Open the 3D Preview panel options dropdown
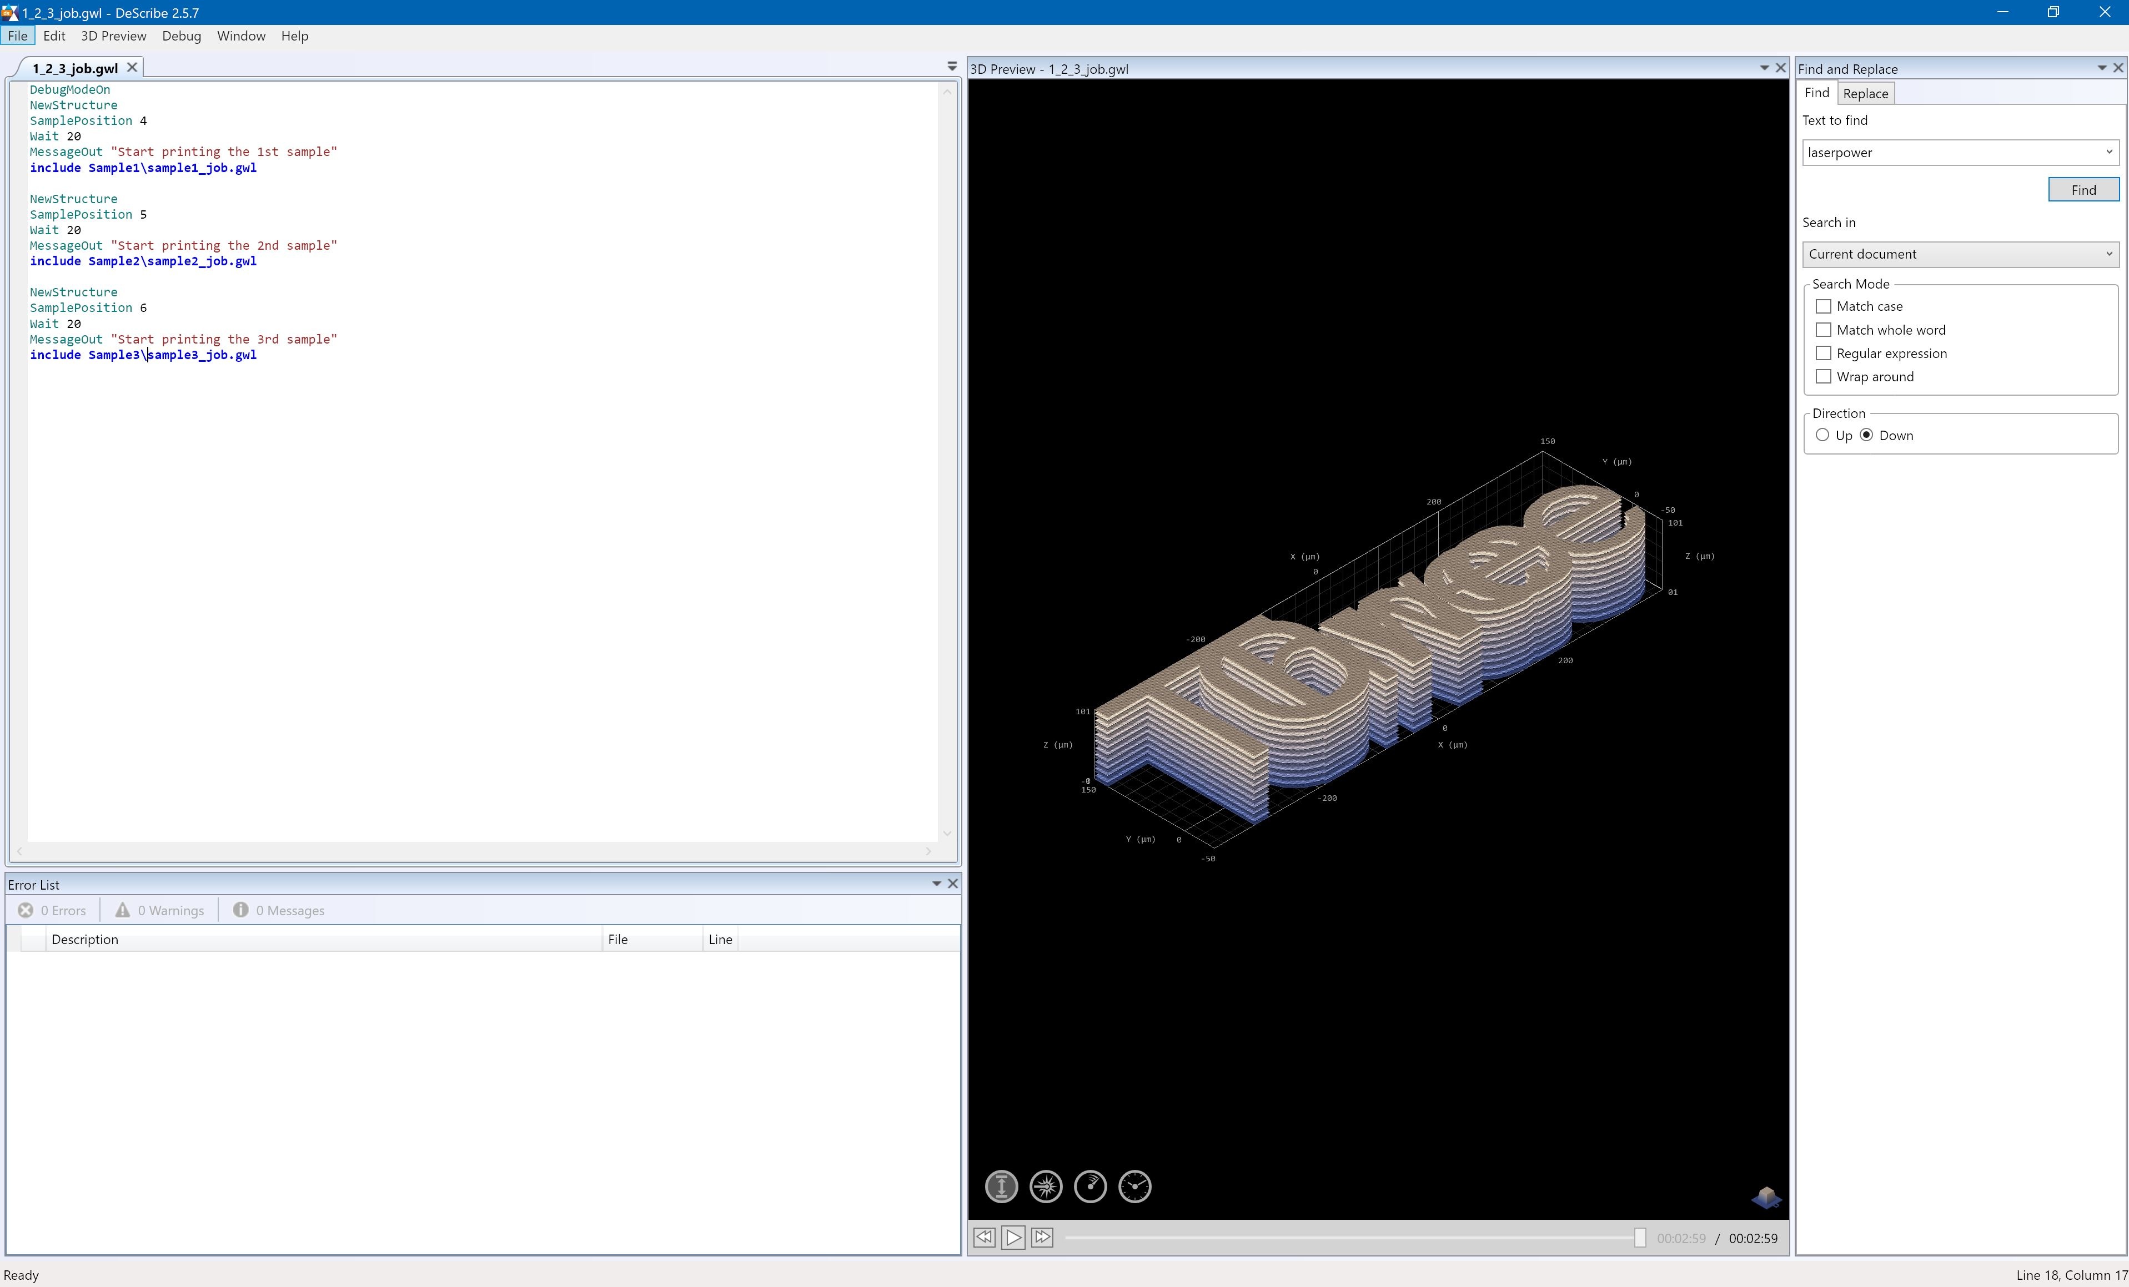 coord(1764,68)
